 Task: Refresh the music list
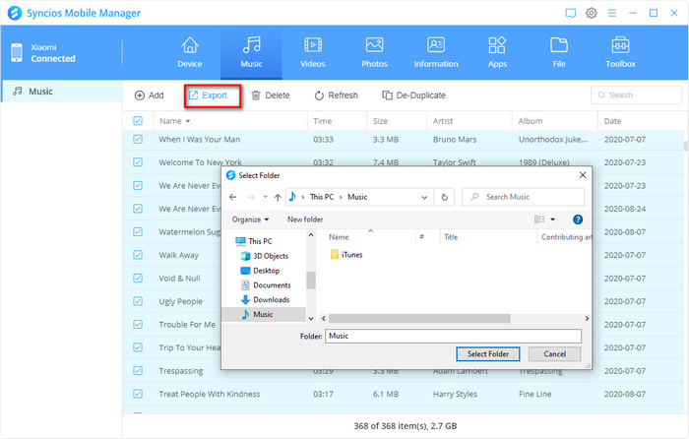337,95
